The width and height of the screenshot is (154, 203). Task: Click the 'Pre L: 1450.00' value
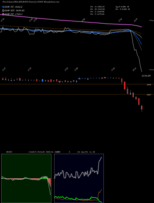(97, 12)
